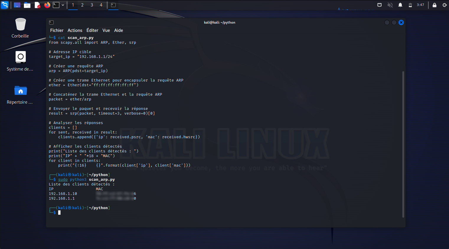449x249 pixels.
Task: Click the lock screen padlock icon
Action: point(435,5)
